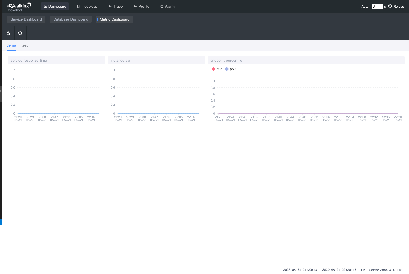This screenshot has height=274, width=409.
Task: Click the lock edit icon
Action: tap(8, 33)
